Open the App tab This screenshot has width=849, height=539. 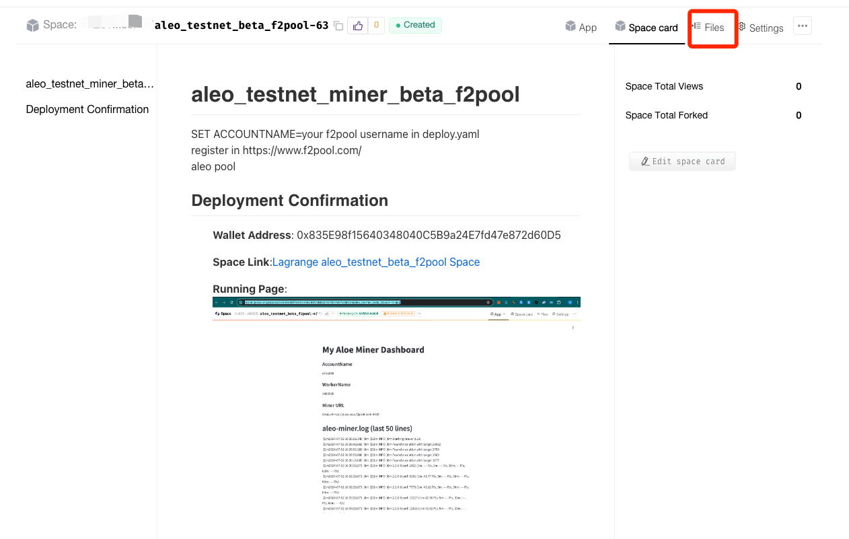pyautogui.click(x=581, y=27)
